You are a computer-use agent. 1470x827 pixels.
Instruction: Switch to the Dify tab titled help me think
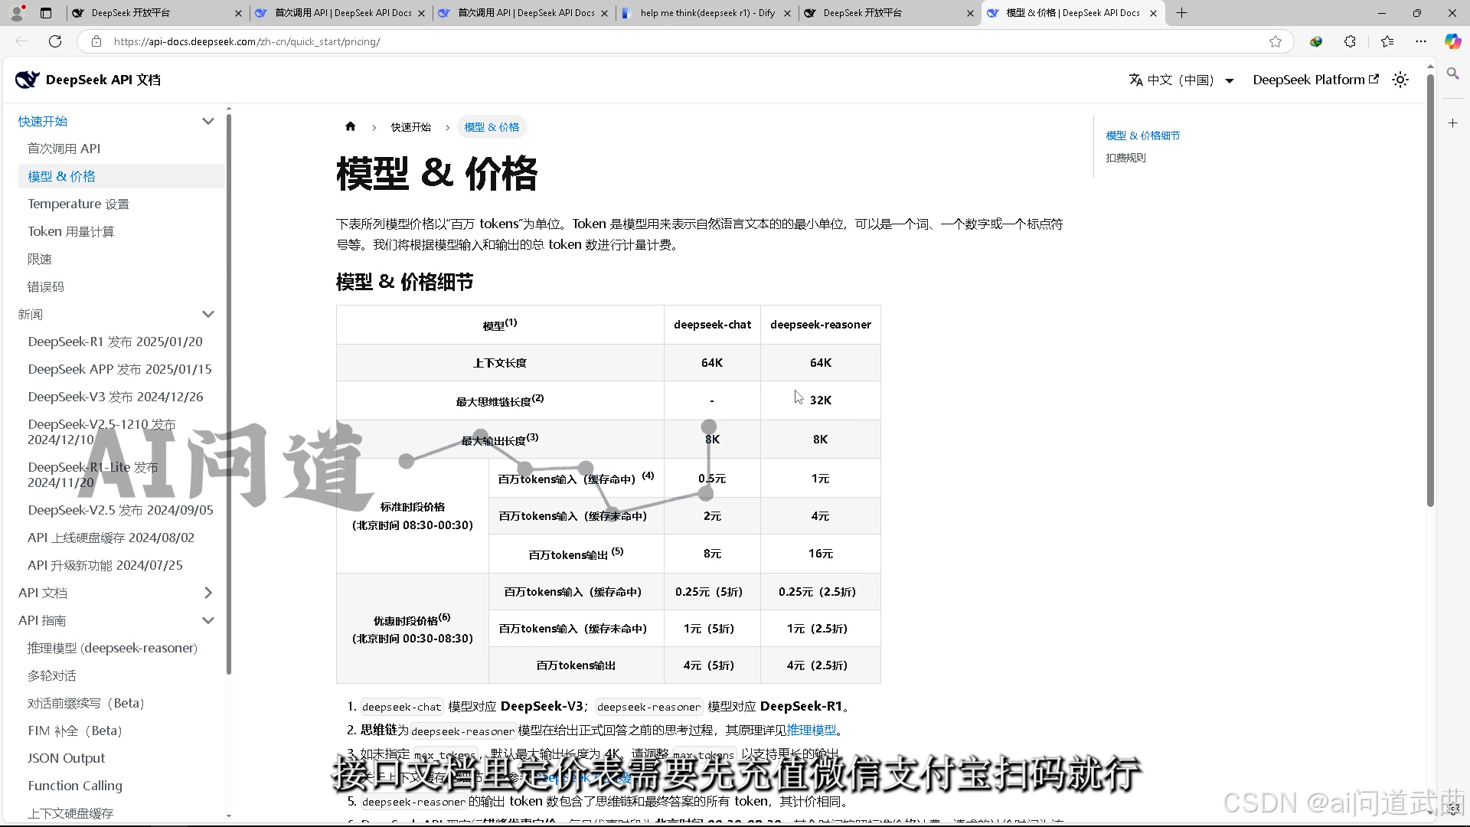point(704,13)
